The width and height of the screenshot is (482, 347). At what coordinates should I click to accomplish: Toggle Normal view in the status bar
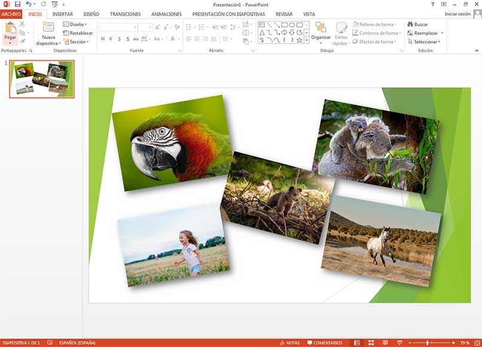pyautogui.click(x=357, y=342)
